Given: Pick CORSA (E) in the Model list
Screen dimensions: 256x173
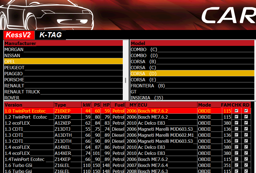Looking at the screenshot, I should tap(143, 80).
